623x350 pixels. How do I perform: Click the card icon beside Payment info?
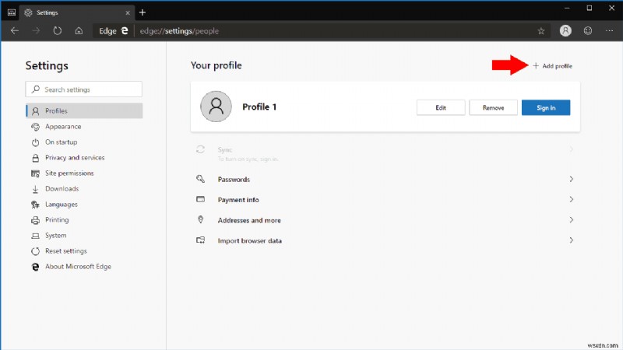point(200,199)
